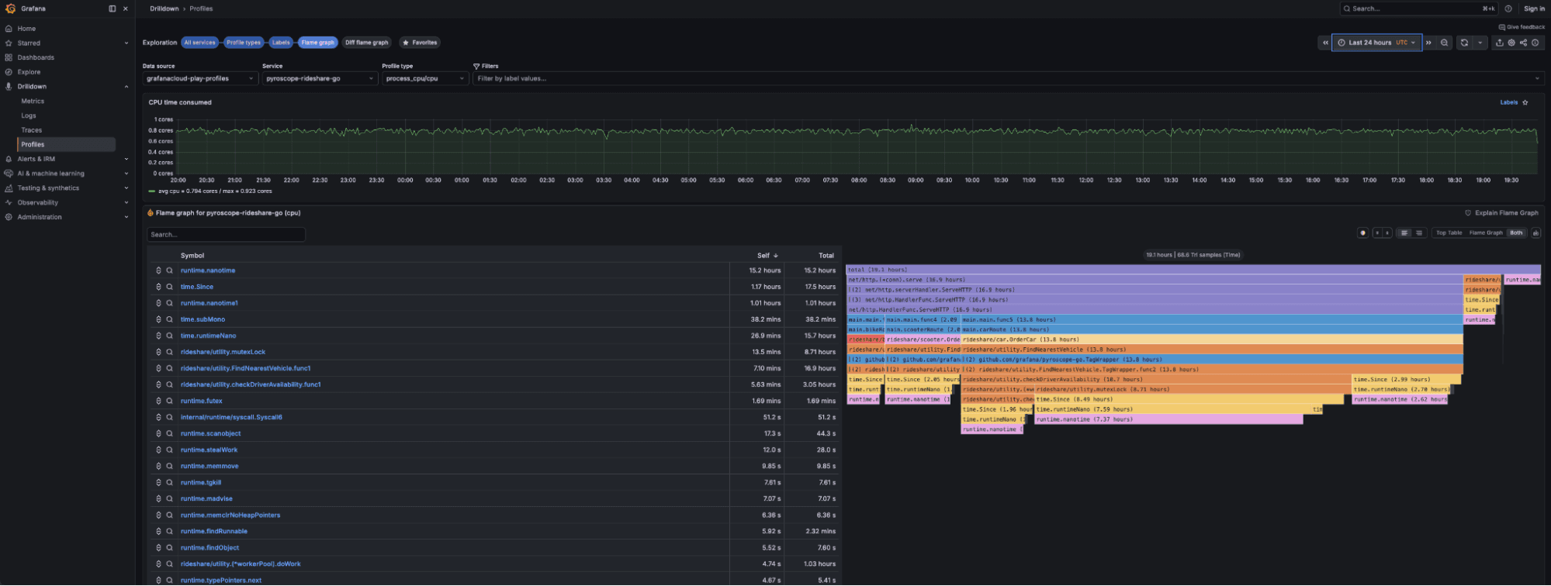This screenshot has height=586, width=1551.
Task: Click the magnifier icon for runtime.scanobject
Action: coord(169,433)
